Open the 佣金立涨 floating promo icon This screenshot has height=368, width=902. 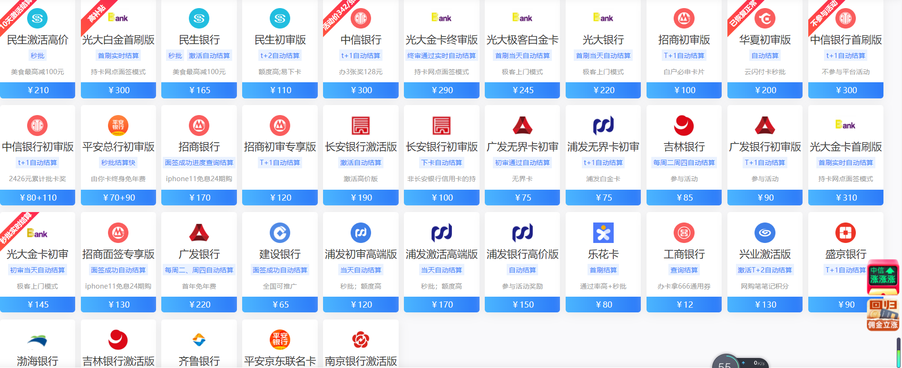tap(883, 314)
